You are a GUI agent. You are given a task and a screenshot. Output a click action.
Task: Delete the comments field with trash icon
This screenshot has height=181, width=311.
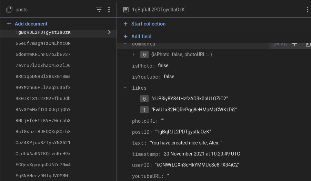308,44
